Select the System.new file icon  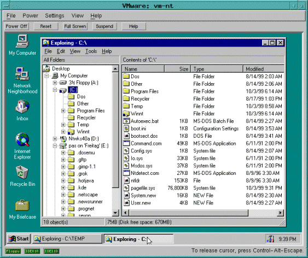(x=126, y=195)
